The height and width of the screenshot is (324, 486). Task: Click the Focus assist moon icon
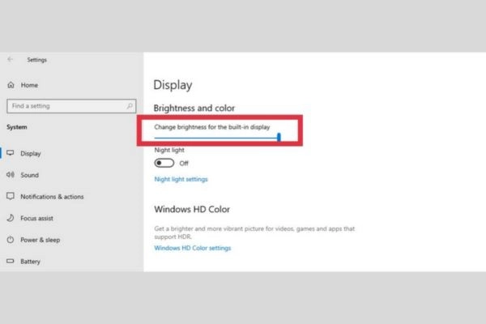click(11, 218)
